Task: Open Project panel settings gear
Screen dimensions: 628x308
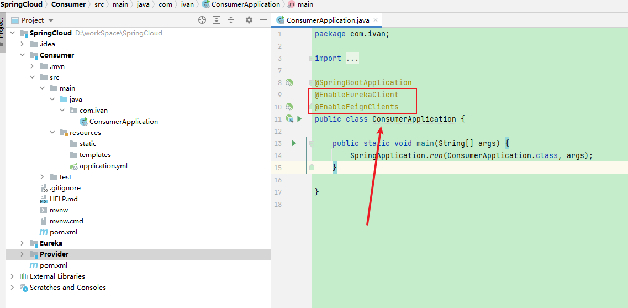Action: (249, 20)
